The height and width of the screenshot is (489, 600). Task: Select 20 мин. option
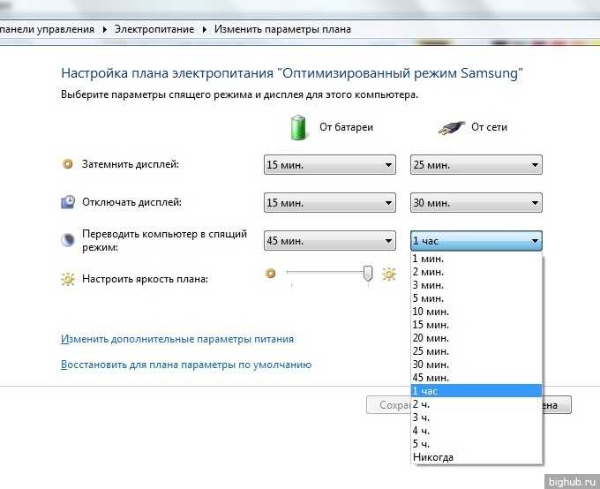point(476,338)
